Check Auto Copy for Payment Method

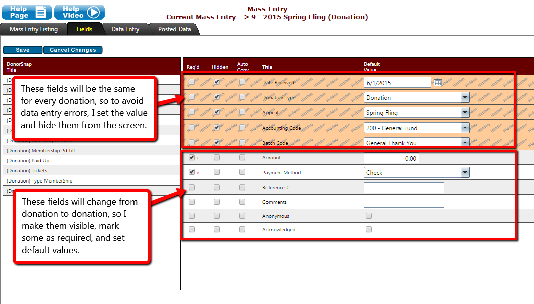coord(242,172)
